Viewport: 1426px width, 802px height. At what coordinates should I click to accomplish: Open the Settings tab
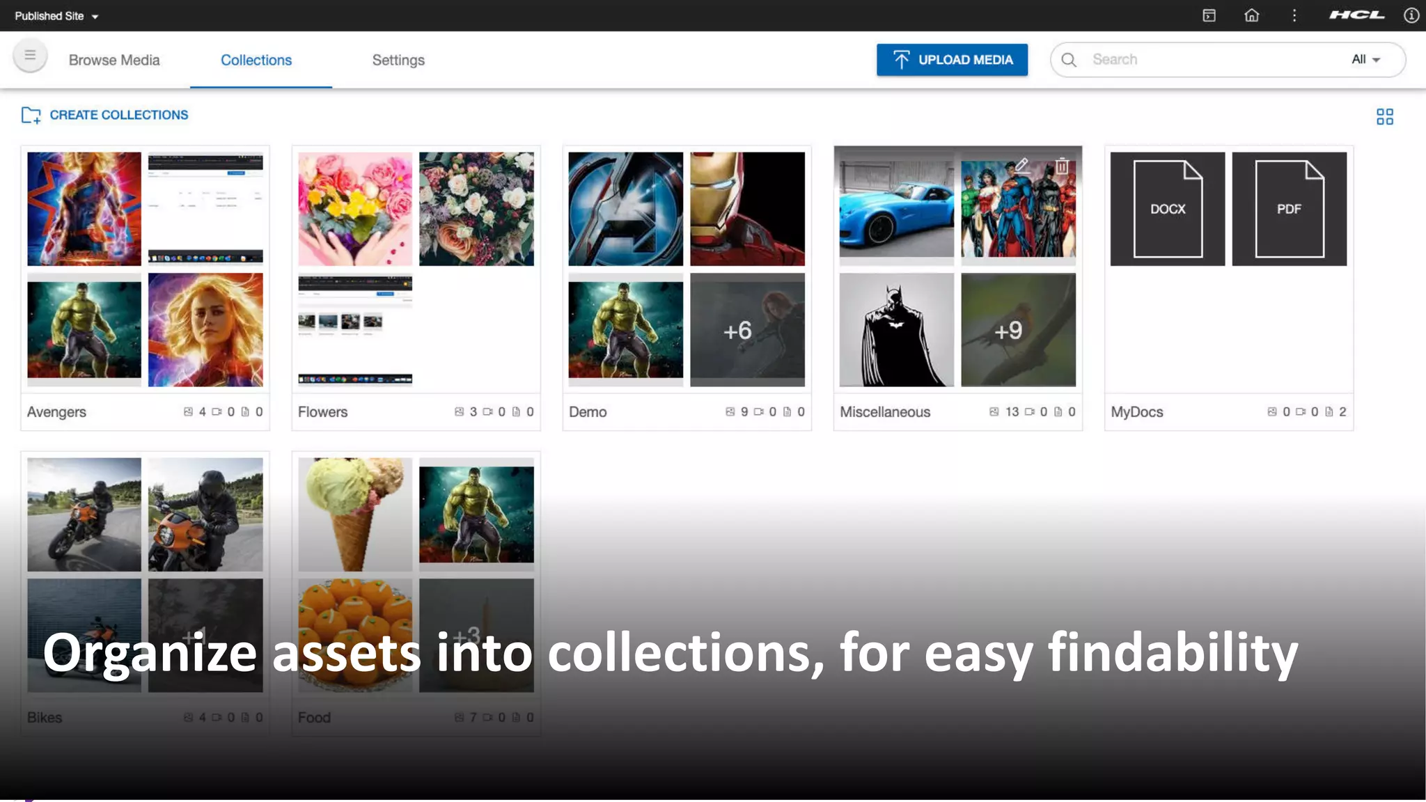pos(398,60)
